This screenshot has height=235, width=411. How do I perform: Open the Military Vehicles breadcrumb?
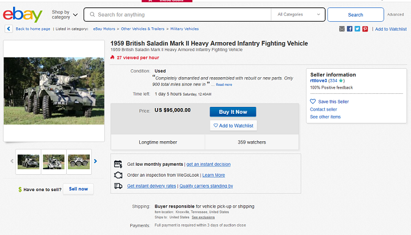point(184,29)
